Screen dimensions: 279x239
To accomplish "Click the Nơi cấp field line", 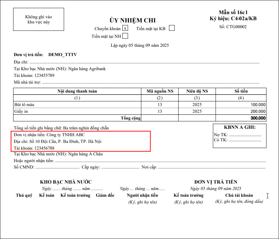I will point(212,168).
